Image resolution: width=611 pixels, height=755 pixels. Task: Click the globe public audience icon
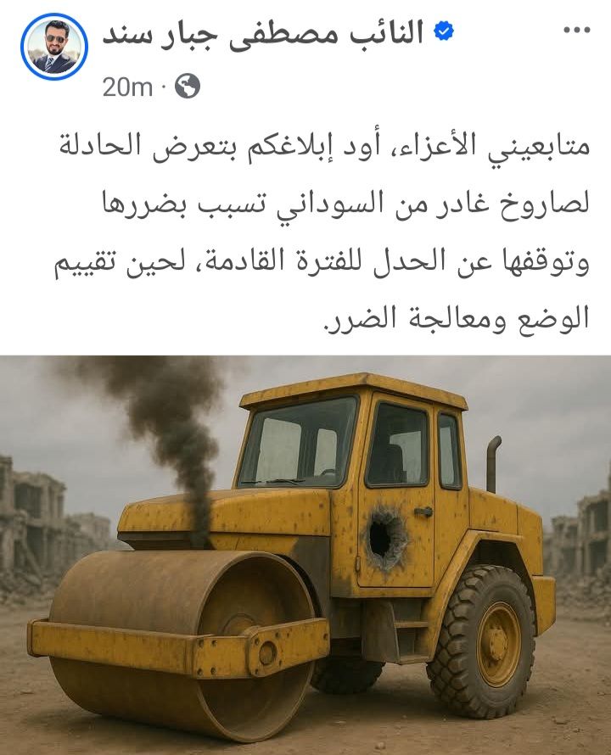188,87
